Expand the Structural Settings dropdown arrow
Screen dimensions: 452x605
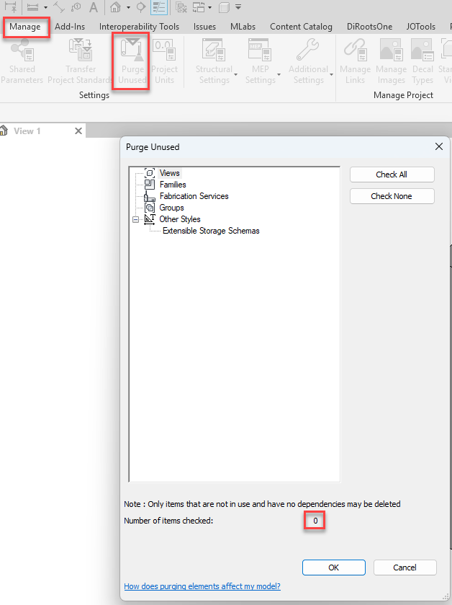click(235, 75)
